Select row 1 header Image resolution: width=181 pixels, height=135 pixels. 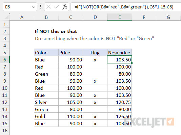coord(5,24)
